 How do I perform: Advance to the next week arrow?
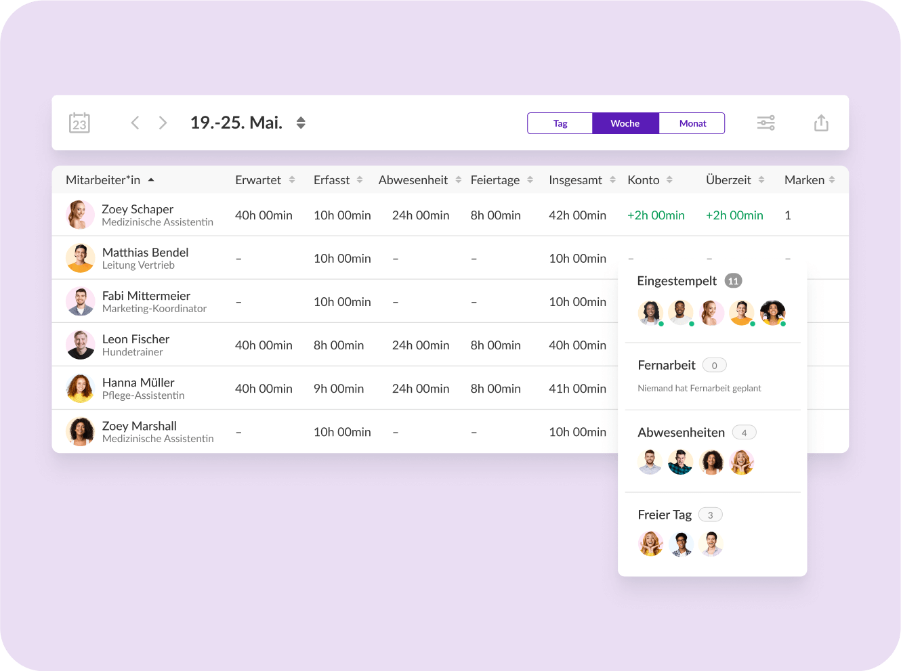[x=163, y=123]
